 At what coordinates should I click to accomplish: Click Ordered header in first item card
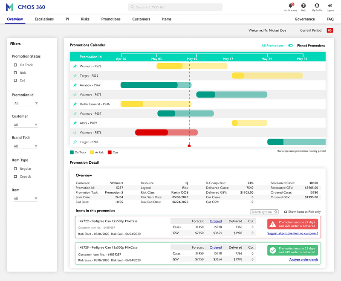pyautogui.click(x=216, y=221)
